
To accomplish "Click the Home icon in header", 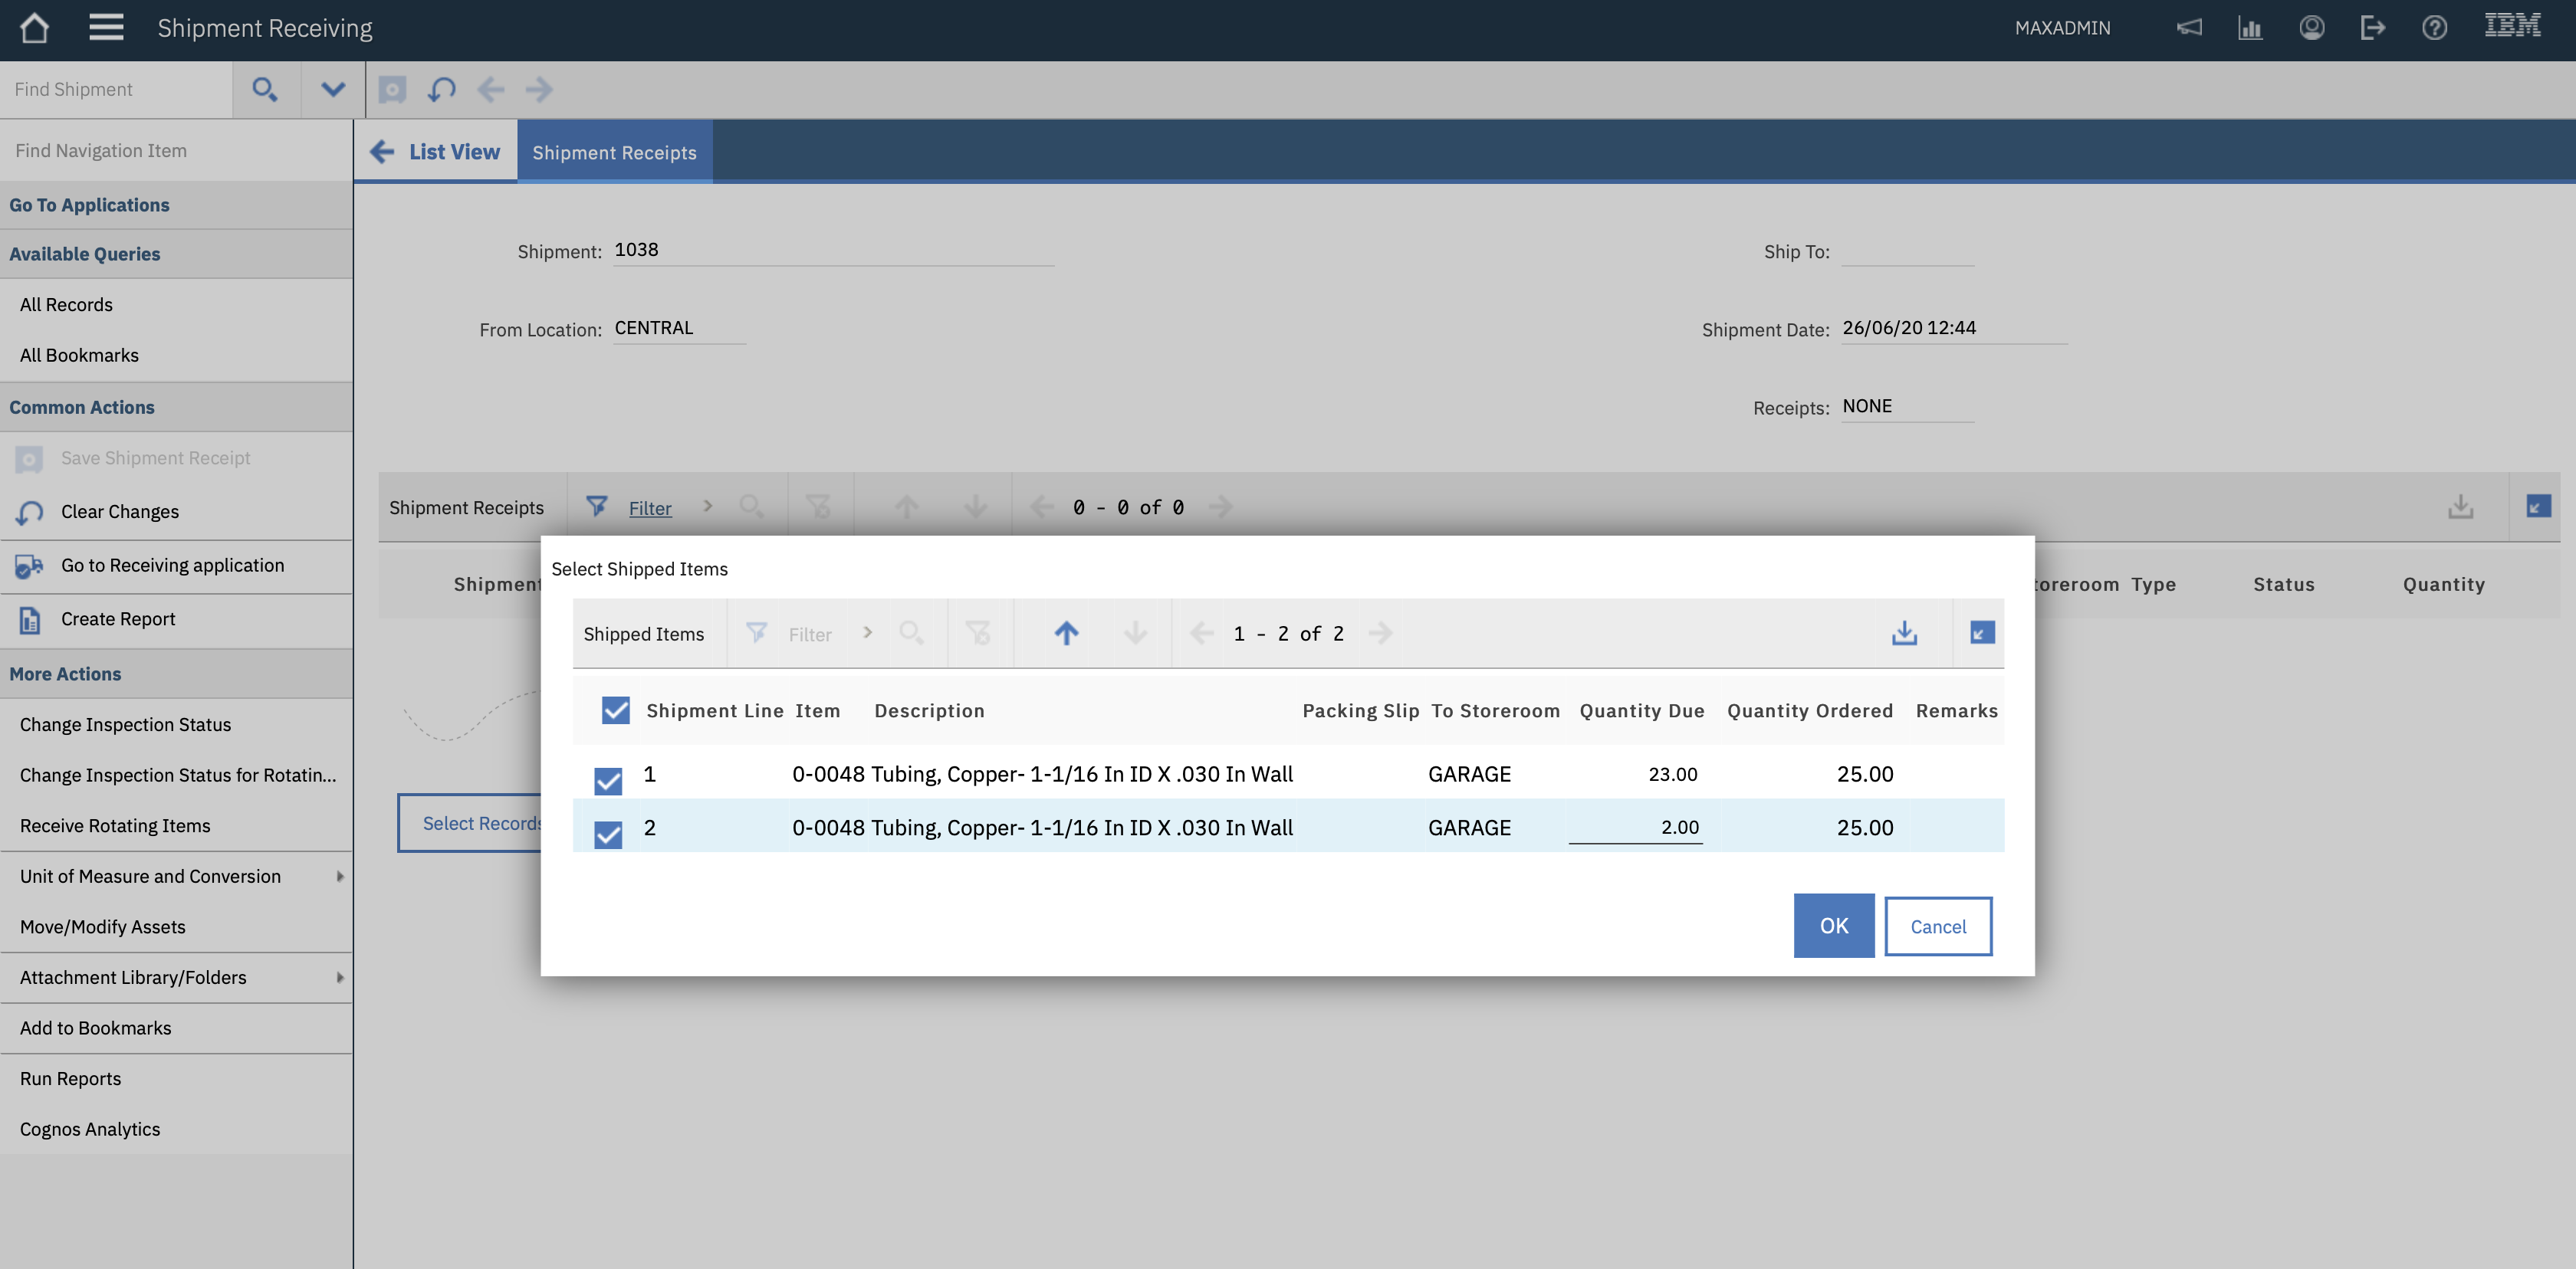I will (35, 28).
